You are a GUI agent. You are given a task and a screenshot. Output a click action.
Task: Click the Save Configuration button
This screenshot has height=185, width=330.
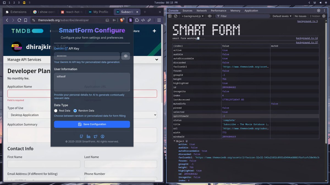92,124
